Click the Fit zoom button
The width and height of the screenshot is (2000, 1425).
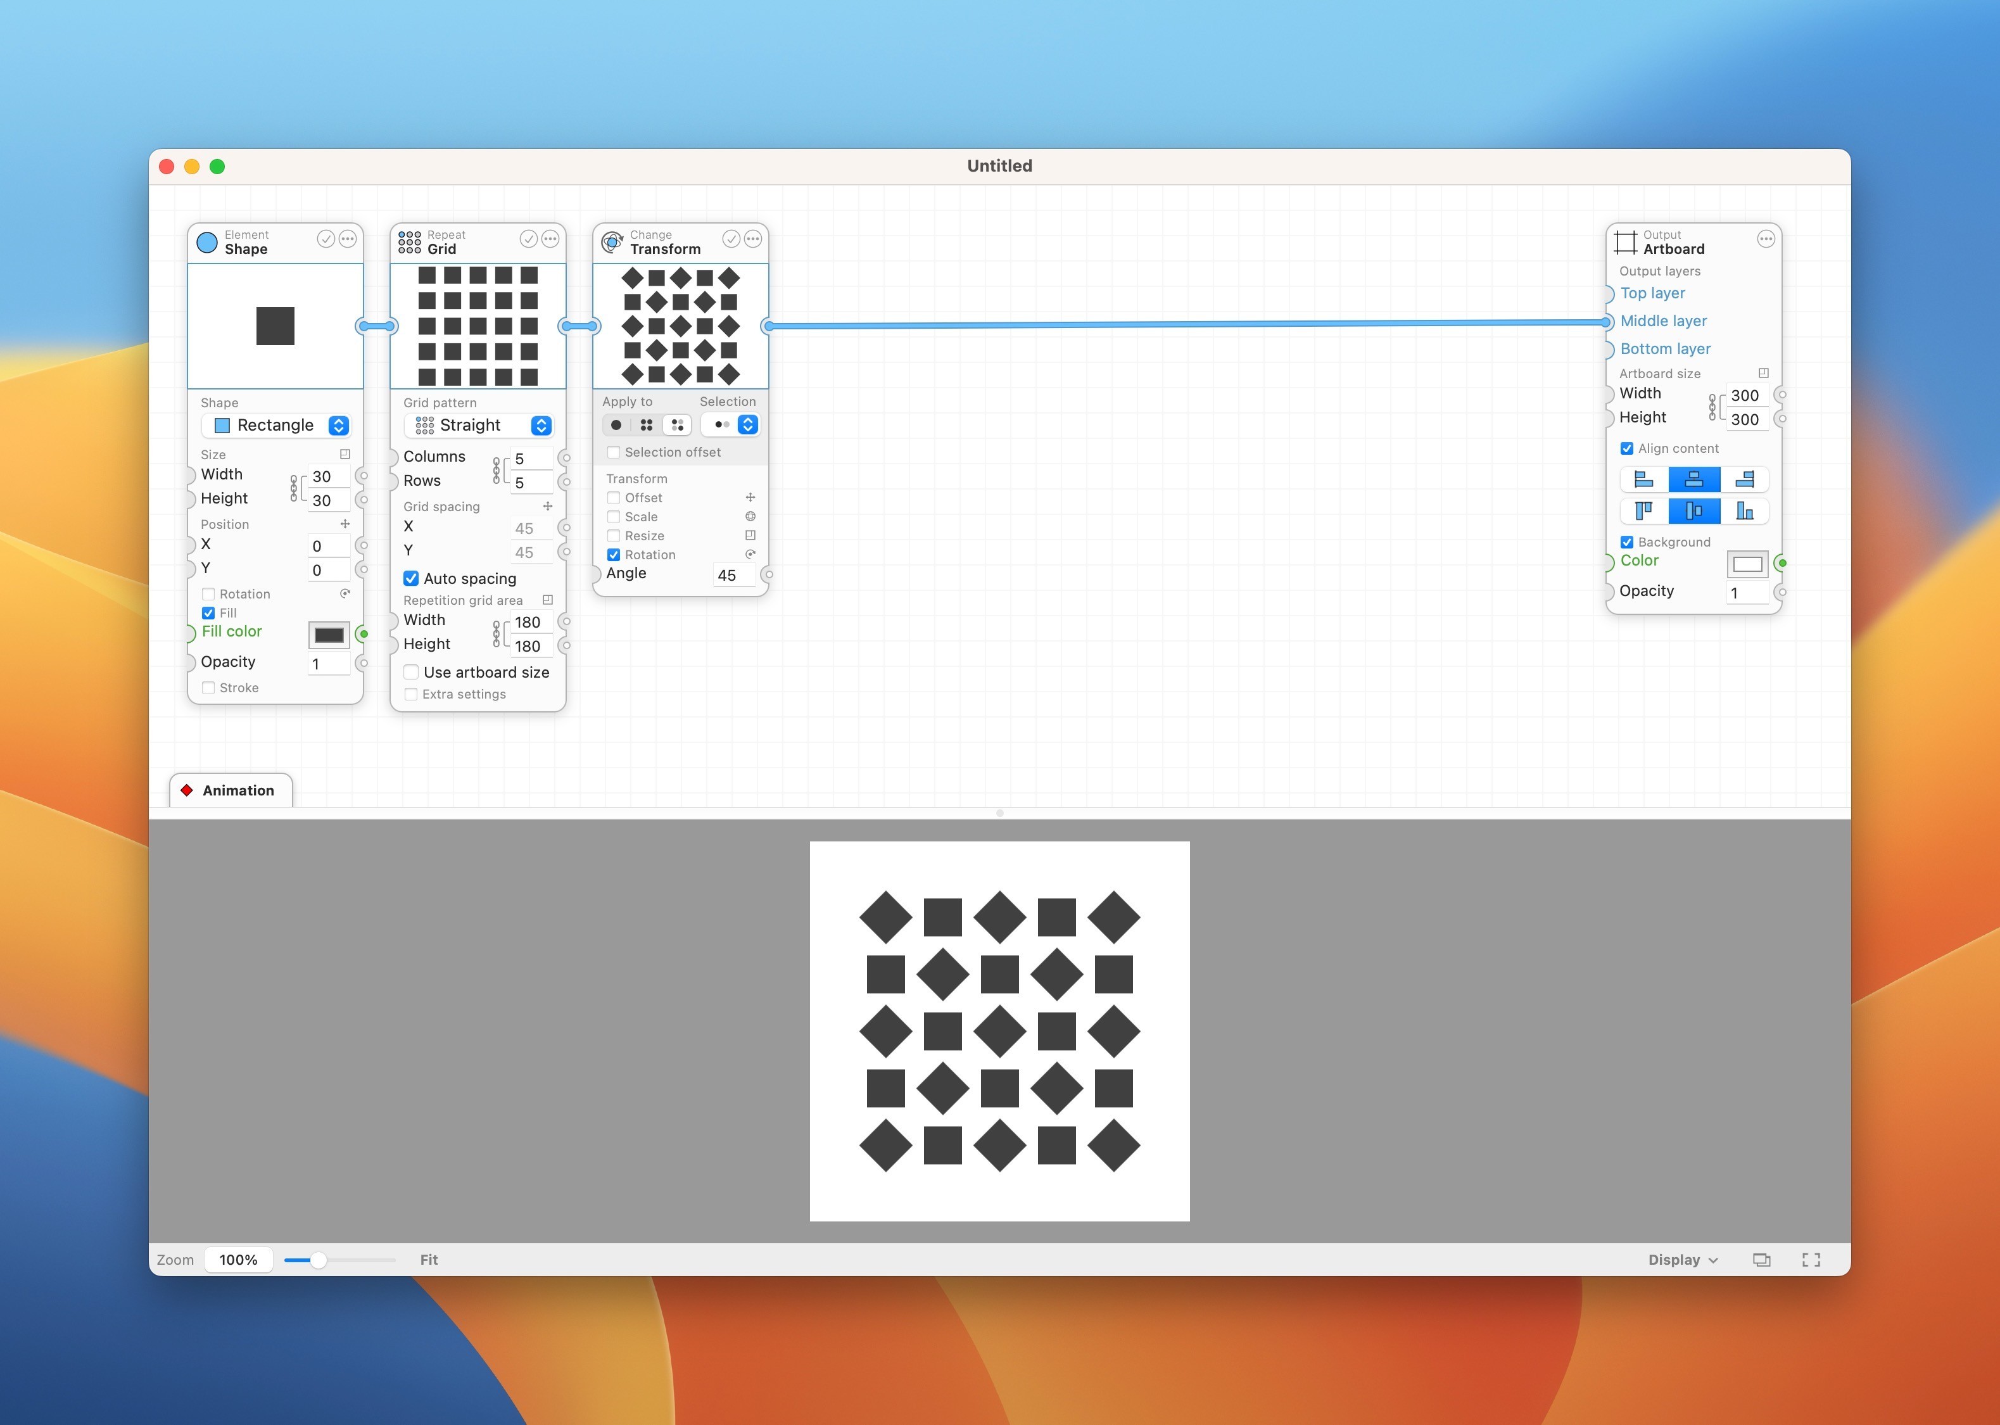428,1259
